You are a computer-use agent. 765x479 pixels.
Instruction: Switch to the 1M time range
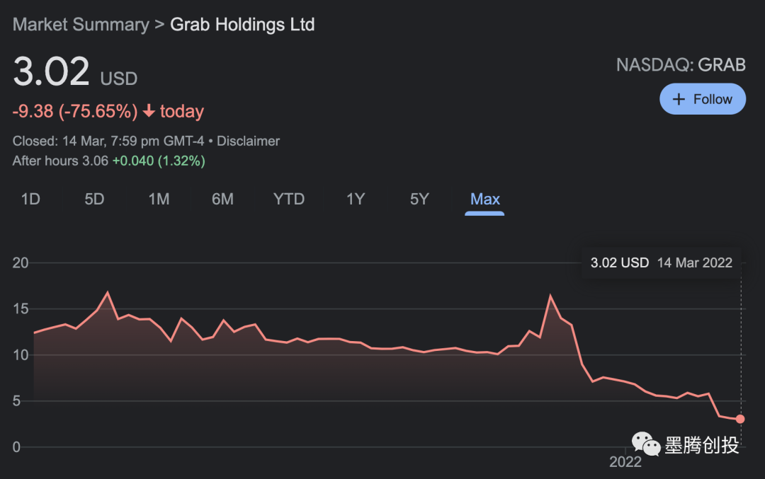pyautogui.click(x=159, y=200)
